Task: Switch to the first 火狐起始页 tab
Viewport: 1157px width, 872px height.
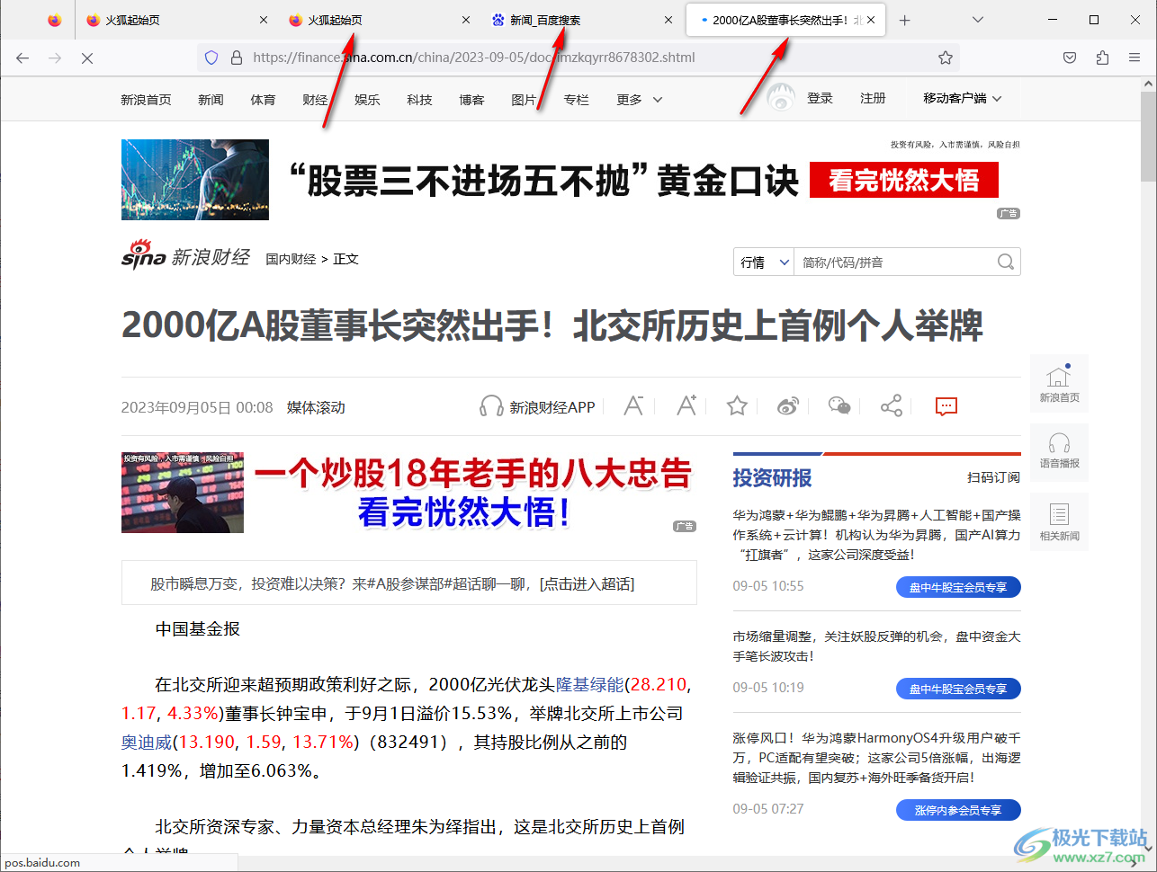Action: pyautogui.click(x=178, y=20)
